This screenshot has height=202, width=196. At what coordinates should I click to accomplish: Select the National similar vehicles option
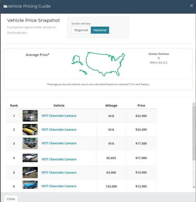(100, 30)
